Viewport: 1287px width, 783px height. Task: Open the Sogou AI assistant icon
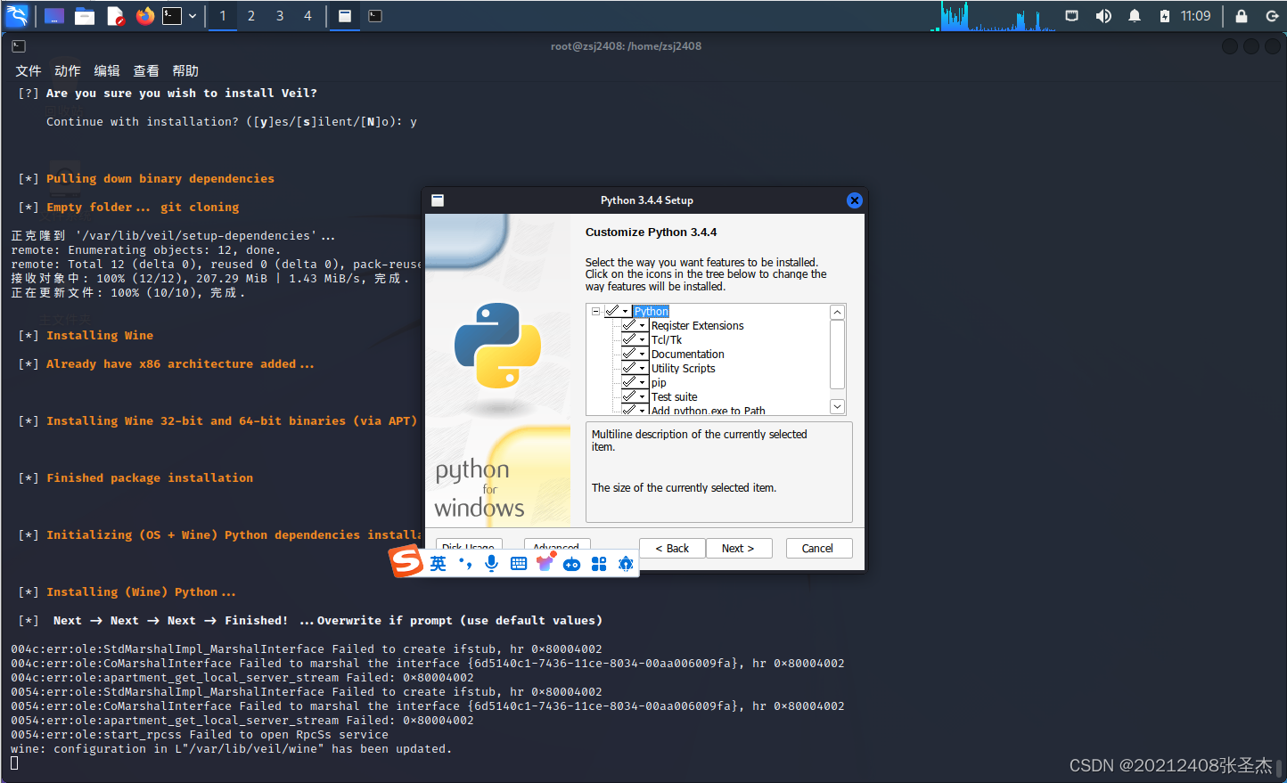(626, 564)
